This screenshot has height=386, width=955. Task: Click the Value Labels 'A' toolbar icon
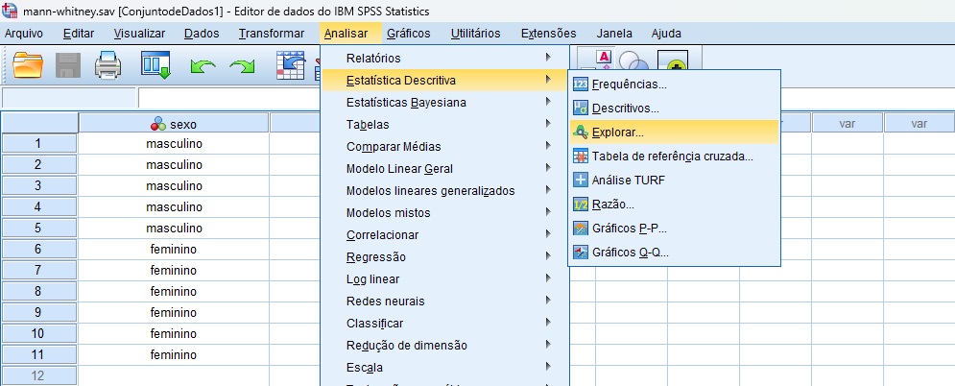pyautogui.click(x=603, y=59)
